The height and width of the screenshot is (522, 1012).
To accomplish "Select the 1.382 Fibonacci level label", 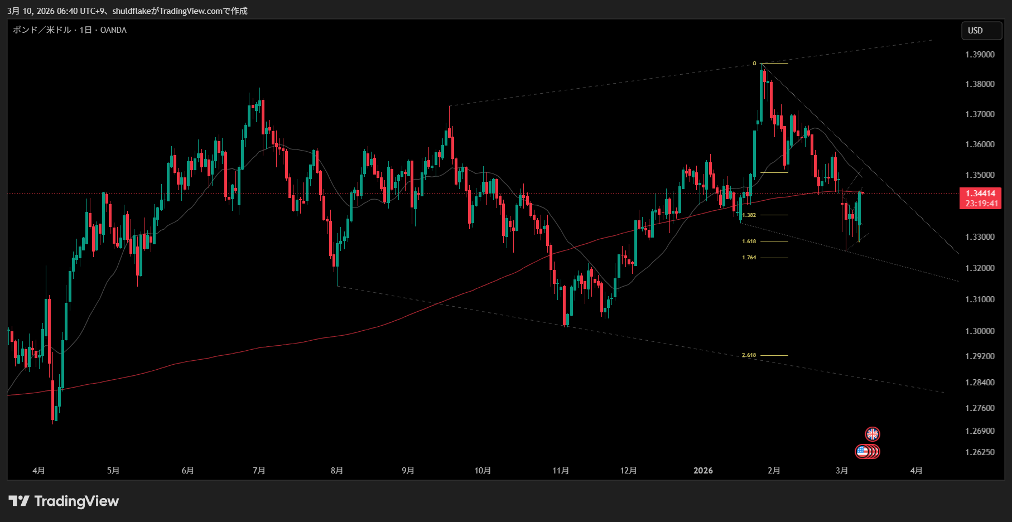I will point(749,215).
